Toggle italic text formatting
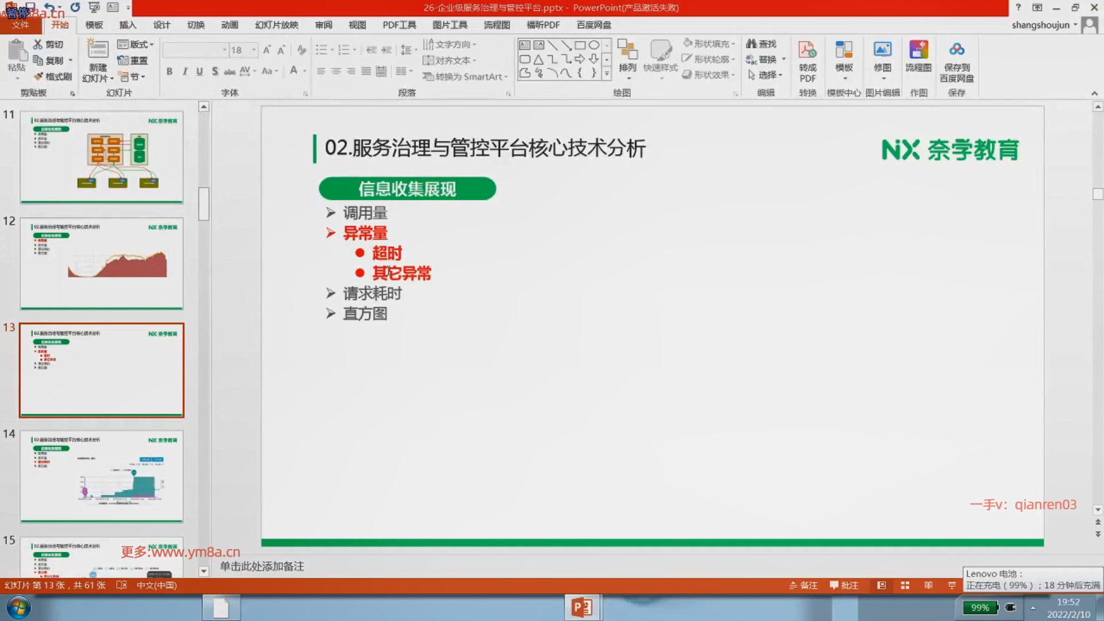 pos(185,71)
